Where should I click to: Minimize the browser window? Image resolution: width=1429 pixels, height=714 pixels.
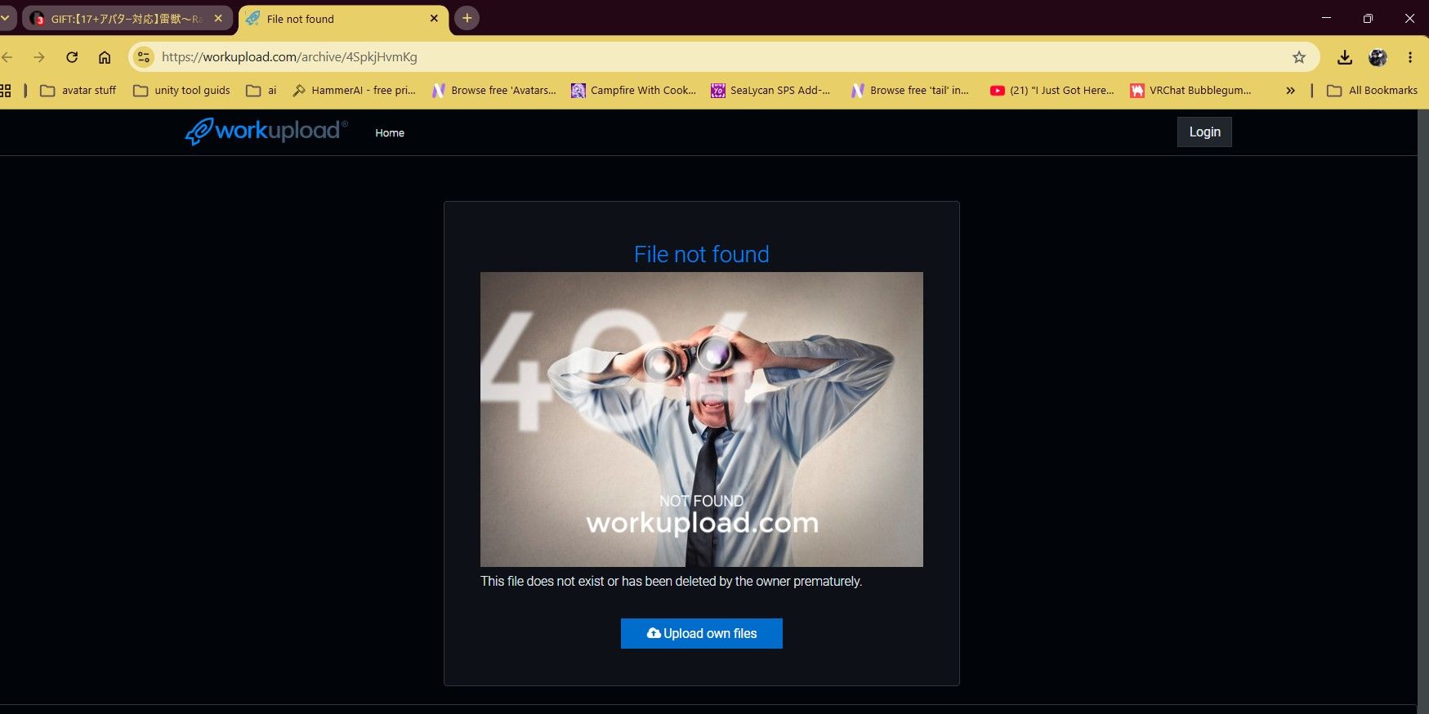[x=1326, y=18]
